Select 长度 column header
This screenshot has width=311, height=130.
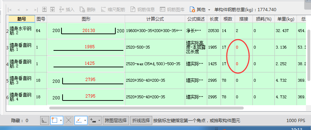point(214,19)
